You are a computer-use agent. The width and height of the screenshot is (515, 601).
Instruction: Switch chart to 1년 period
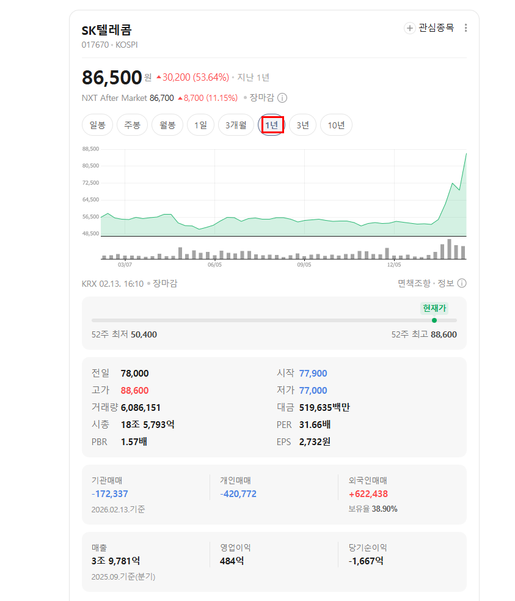point(271,125)
